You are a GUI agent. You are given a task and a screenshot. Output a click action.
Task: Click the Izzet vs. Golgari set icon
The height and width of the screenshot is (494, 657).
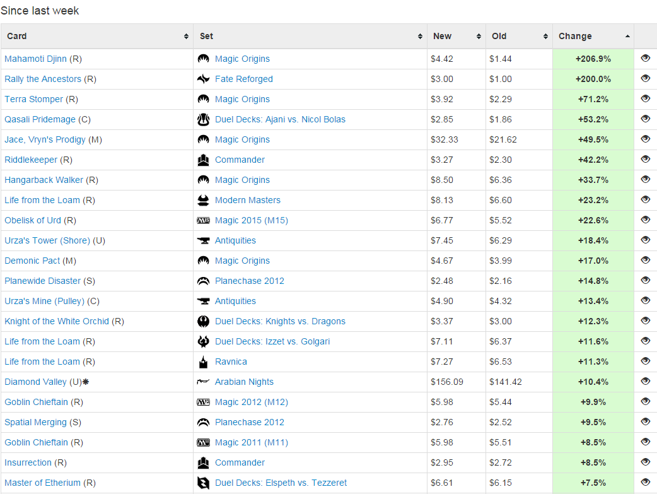[x=203, y=341]
